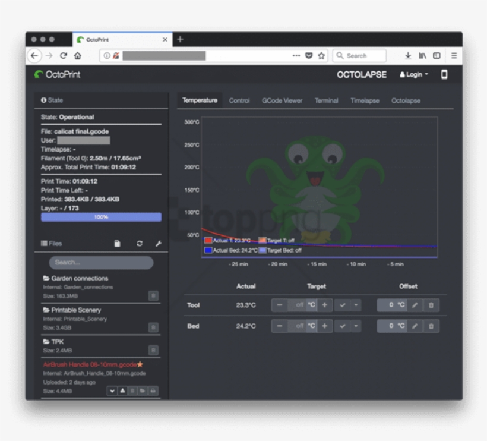Clear the Bed offset with trash icon

pyautogui.click(x=431, y=326)
